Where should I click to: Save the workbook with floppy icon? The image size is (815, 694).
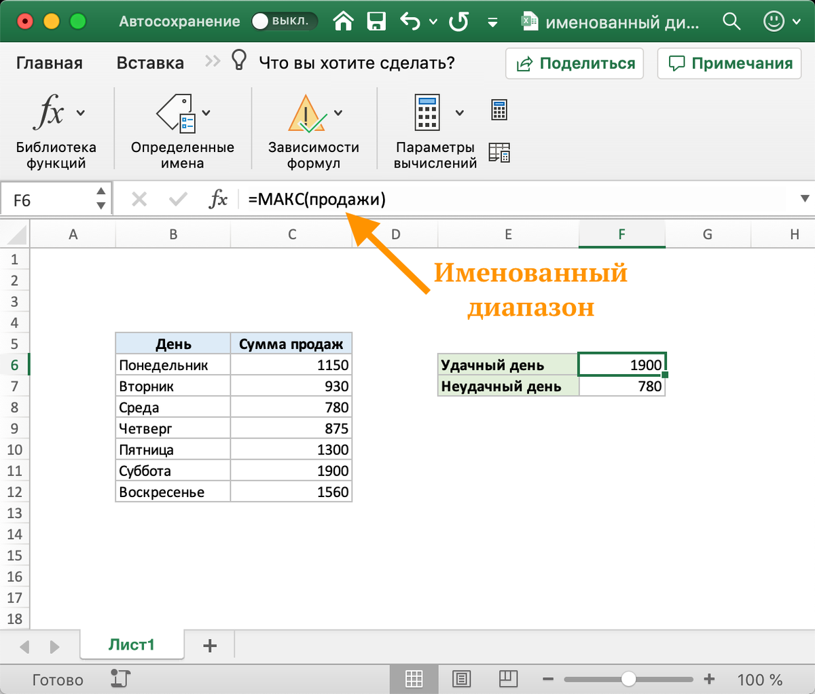(x=376, y=22)
